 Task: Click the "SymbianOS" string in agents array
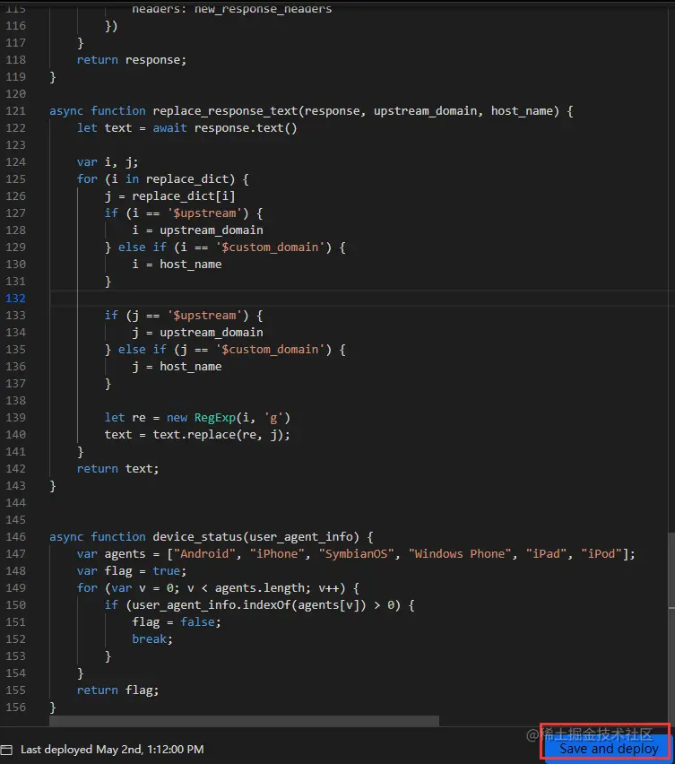click(356, 554)
